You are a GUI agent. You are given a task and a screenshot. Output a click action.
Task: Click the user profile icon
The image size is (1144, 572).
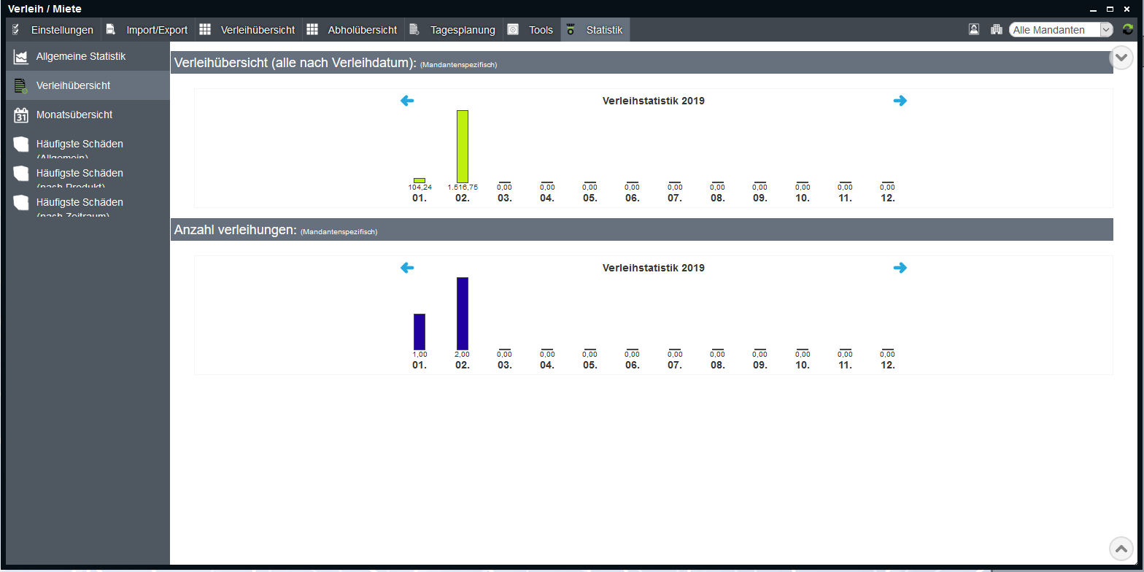(x=974, y=30)
